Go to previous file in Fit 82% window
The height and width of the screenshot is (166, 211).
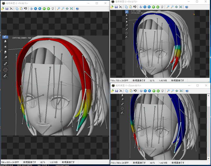click(36, 9)
